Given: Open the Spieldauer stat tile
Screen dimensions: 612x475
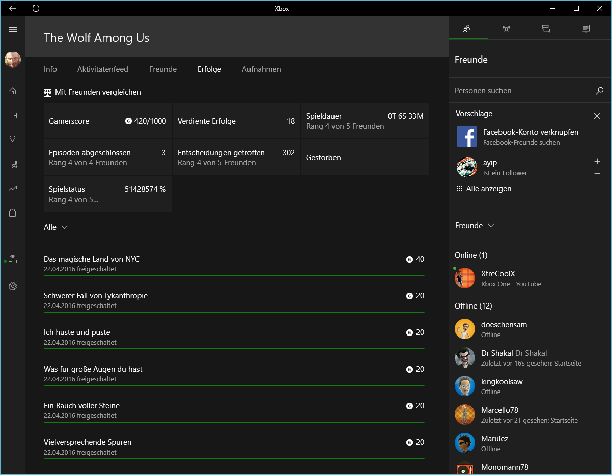Looking at the screenshot, I should click(365, 121).
